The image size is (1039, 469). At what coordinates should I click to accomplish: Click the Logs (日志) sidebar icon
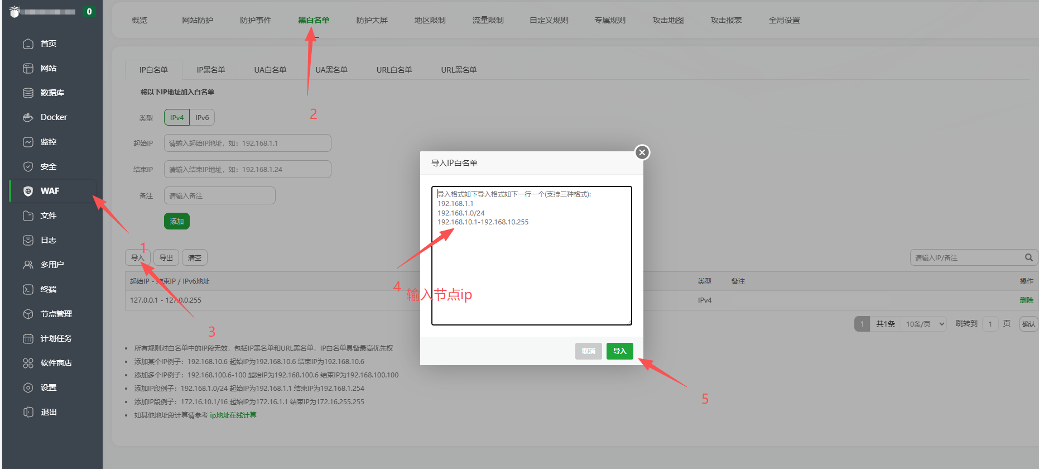coord(28,240)
